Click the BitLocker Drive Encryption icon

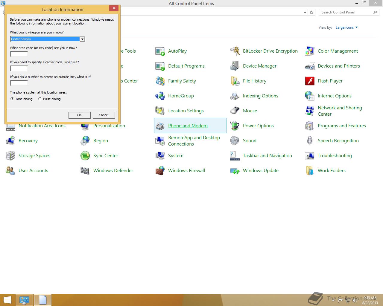click(235, 51)
